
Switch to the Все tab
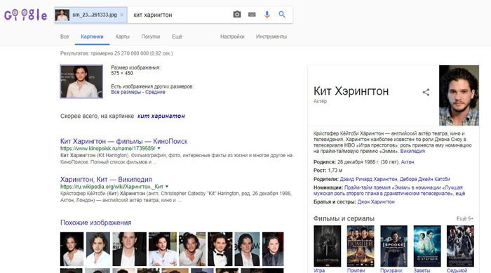click(x=65, y=36)
